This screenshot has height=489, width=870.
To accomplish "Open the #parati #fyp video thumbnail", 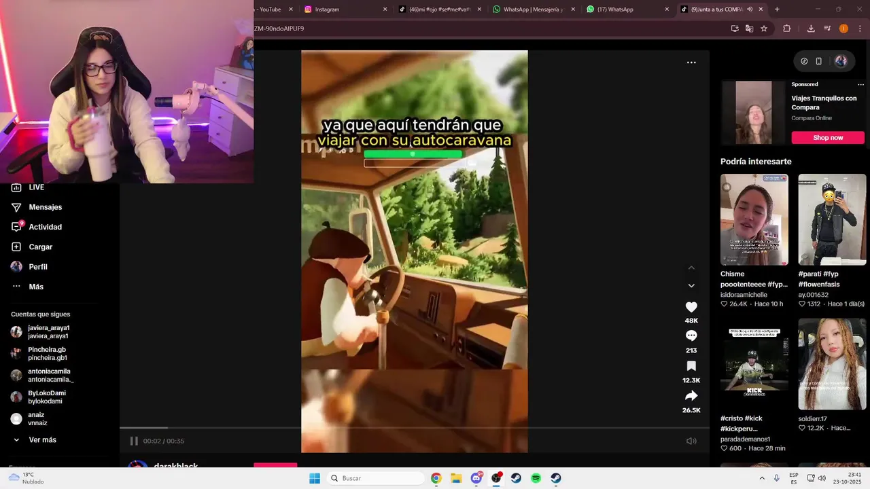I will pyautogui.click(x=832, y=220).
